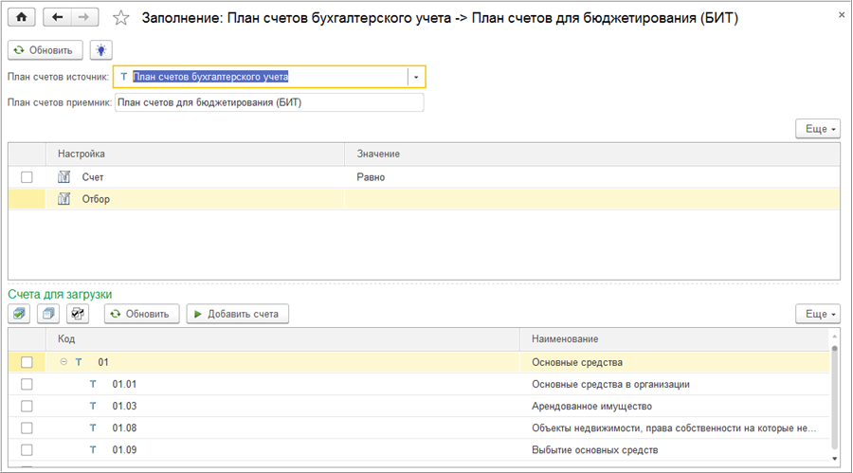Screen dimensions: 853x473
Task: Click the top Обновить button
Action: tap(45, 49)
